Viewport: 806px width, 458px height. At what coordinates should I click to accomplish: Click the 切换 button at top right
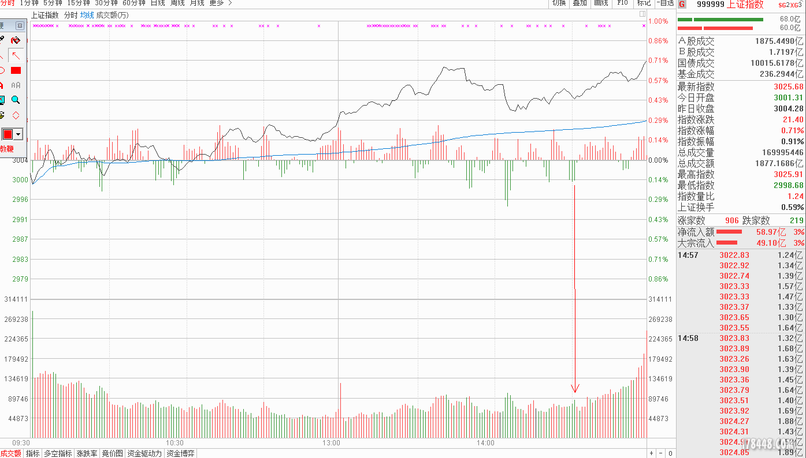559,3
